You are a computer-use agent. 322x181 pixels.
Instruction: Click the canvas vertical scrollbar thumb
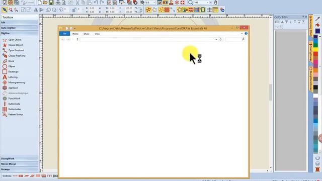tap(271, 93)
